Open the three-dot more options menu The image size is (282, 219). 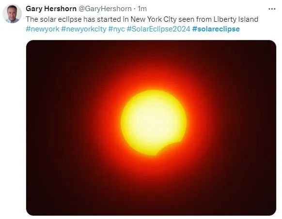[x=272, y=9]
